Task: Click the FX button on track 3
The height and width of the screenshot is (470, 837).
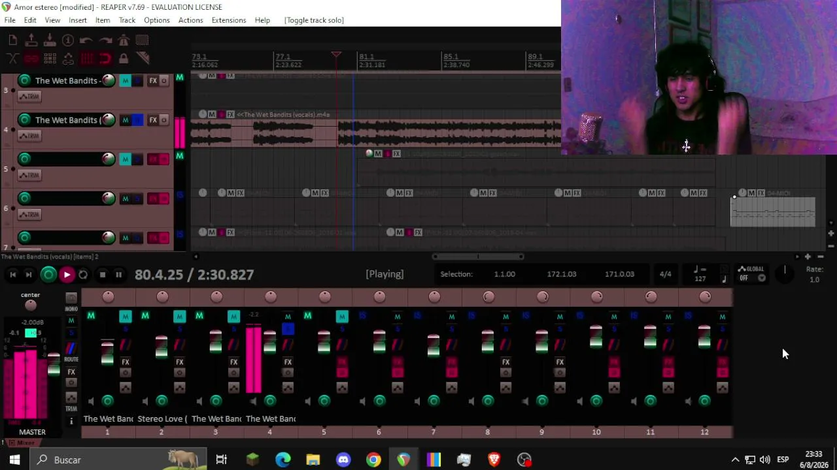Action: 153,81
